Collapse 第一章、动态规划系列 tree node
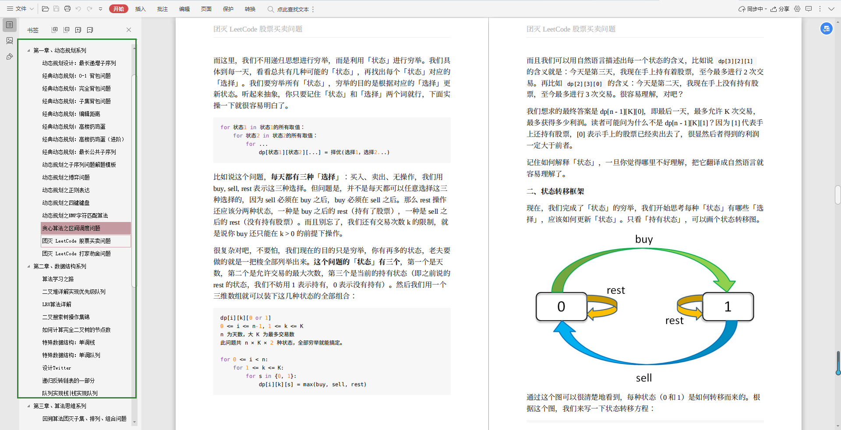 coord(29,50)
